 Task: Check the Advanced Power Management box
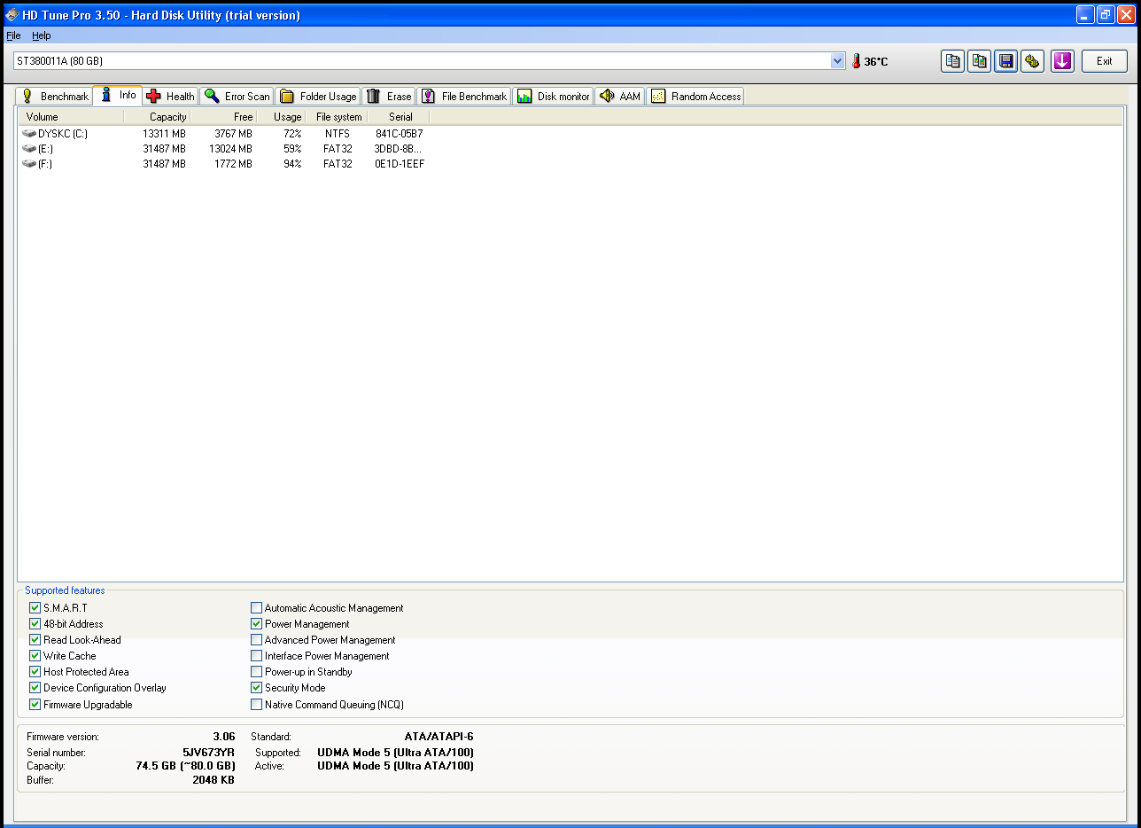(257, 640)
